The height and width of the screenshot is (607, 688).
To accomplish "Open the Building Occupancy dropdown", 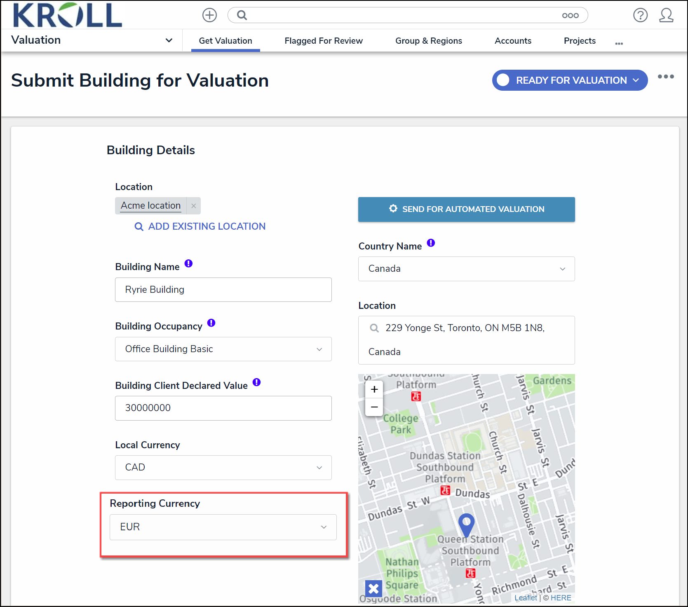I will point(223,349).
